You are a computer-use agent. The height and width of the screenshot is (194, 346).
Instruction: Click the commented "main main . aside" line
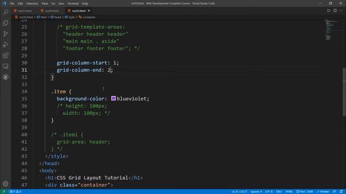point(91,41)
